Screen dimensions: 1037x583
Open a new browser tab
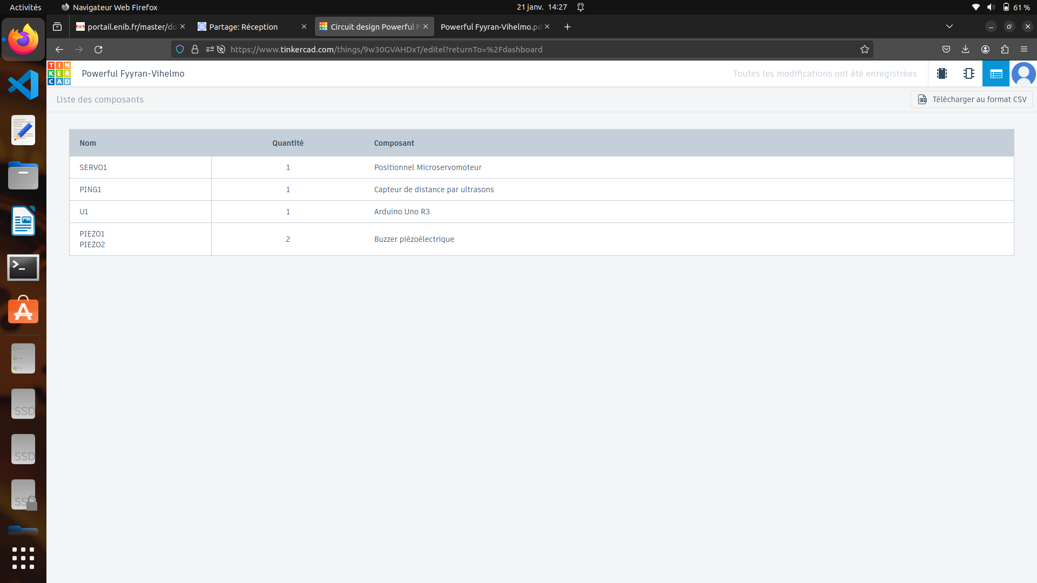click(567, 26)
